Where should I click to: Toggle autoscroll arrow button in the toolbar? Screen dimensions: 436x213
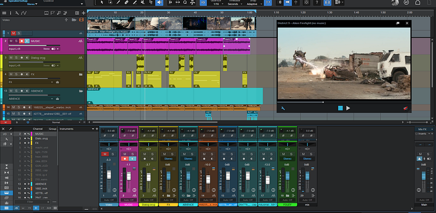(x=288, y=3)
